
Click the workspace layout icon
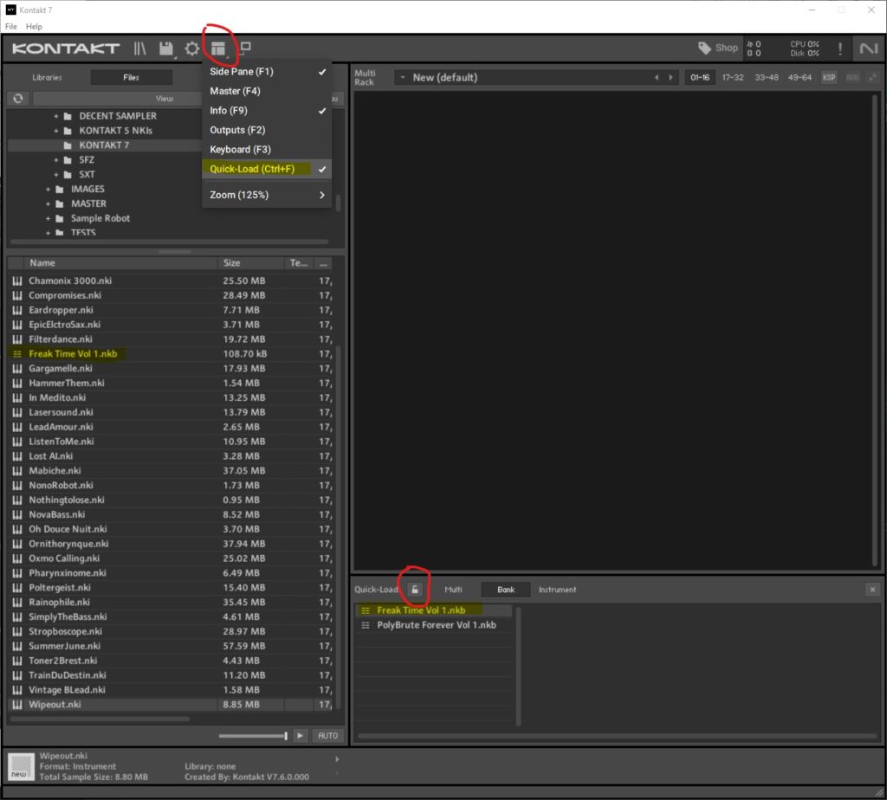218,48
